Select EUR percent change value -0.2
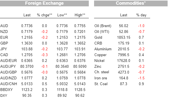 point(44,38)
